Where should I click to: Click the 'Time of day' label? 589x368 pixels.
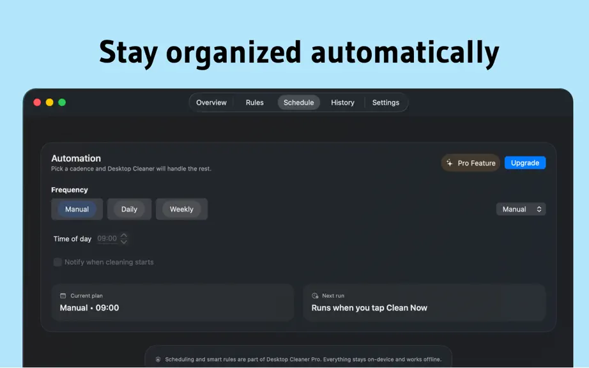click(x=72, y=239)
